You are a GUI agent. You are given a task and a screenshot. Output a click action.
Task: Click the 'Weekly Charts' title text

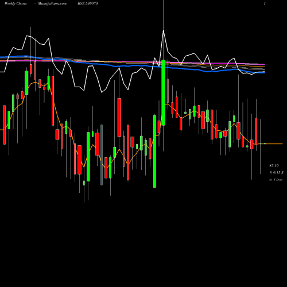pyautogui.click(x=15, y=3)
